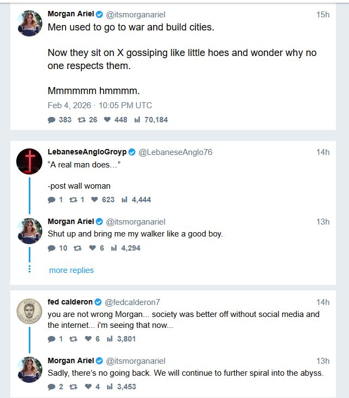Open view stats showing 70,184
The image size is (349, 398).
(137, 120)
